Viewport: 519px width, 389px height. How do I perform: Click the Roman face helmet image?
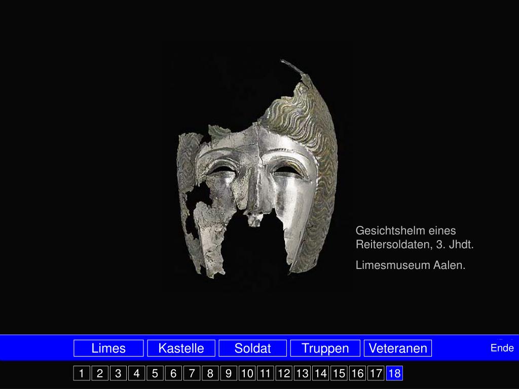[257, 169]
